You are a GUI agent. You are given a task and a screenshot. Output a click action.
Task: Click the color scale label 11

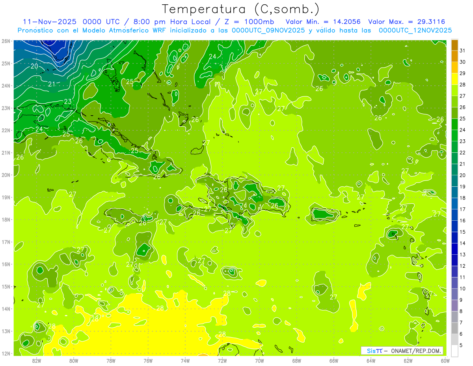point(463,277)
